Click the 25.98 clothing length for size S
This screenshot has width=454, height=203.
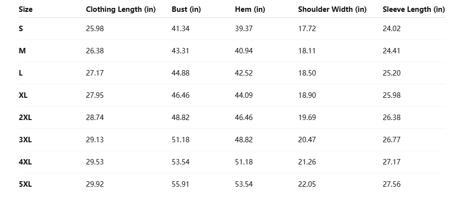pos(95,29)
